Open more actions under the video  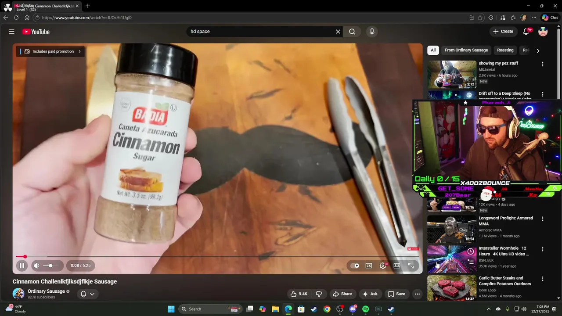(418, 294)
